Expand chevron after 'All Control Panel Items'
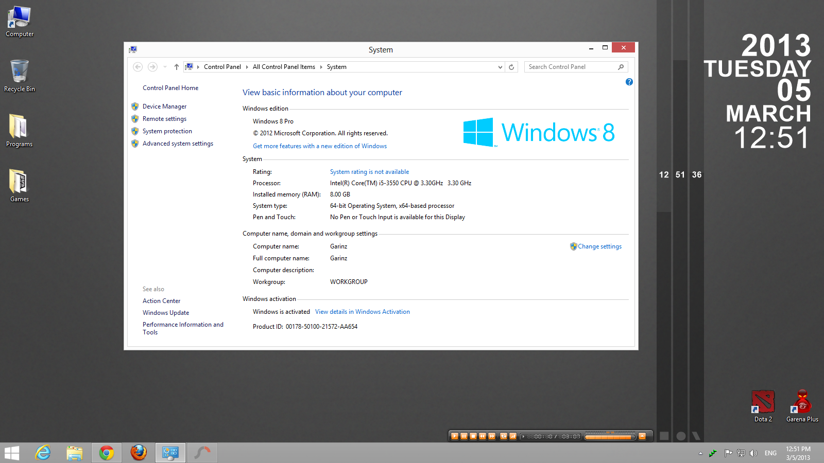 [x=321, y=67]
